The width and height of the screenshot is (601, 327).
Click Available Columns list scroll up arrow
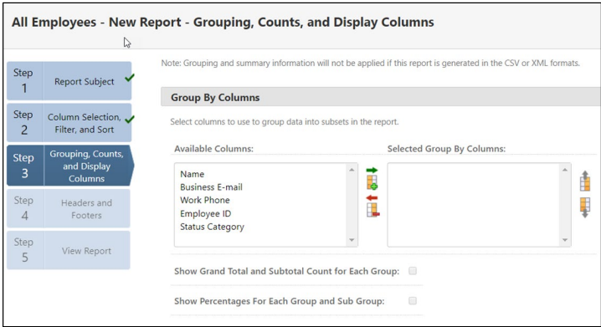[352, 169]
